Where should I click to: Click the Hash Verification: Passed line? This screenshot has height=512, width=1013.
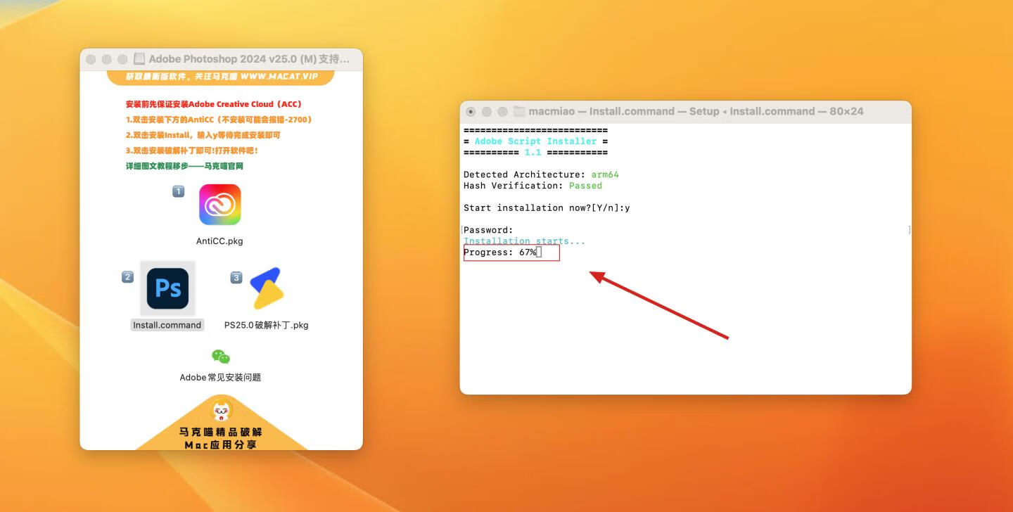(x=533, y=186)
